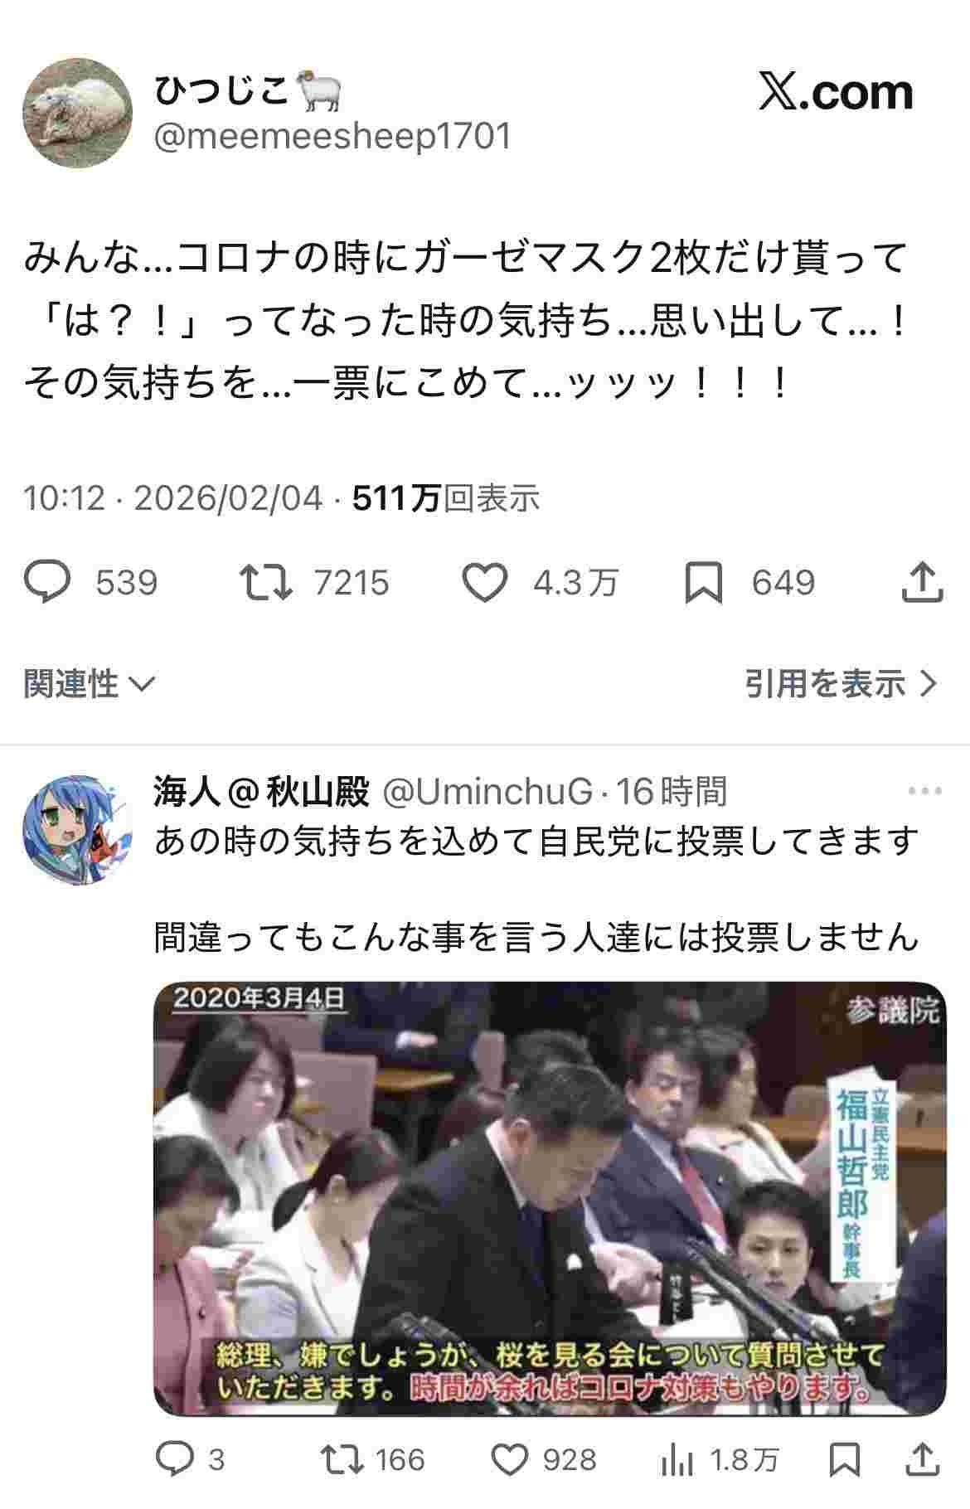Share the main post via upload icon

point(922,581)
